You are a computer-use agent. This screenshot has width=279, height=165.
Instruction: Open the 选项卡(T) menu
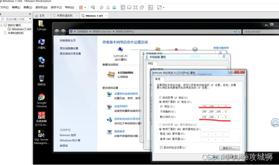click(56, 7)
